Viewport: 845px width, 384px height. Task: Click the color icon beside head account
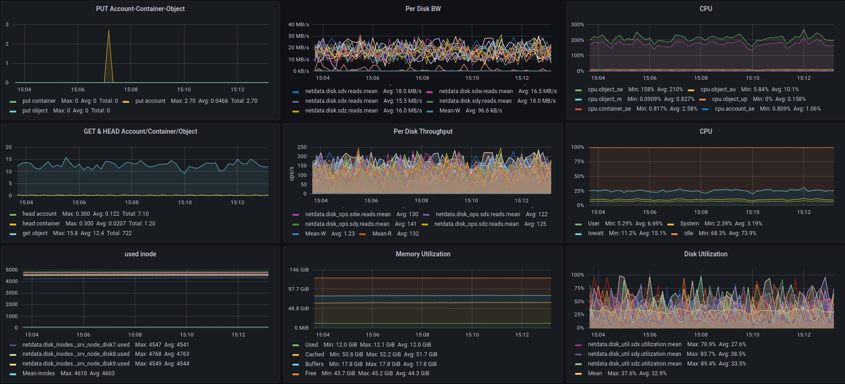[x=13, y=214]
